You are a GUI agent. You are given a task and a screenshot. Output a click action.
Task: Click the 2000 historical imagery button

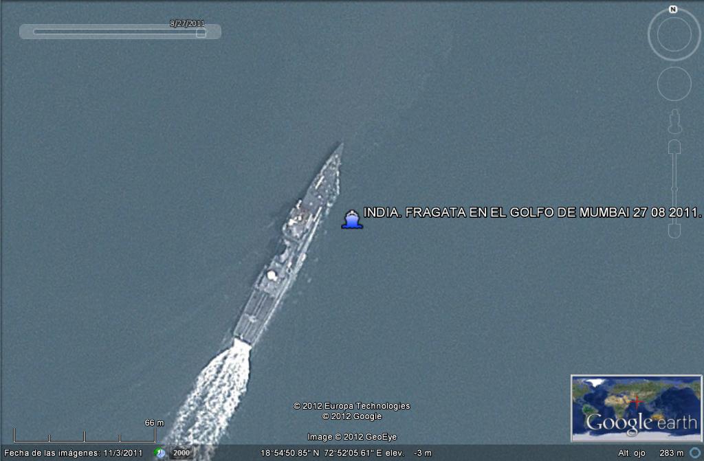[x=181, y=453]
